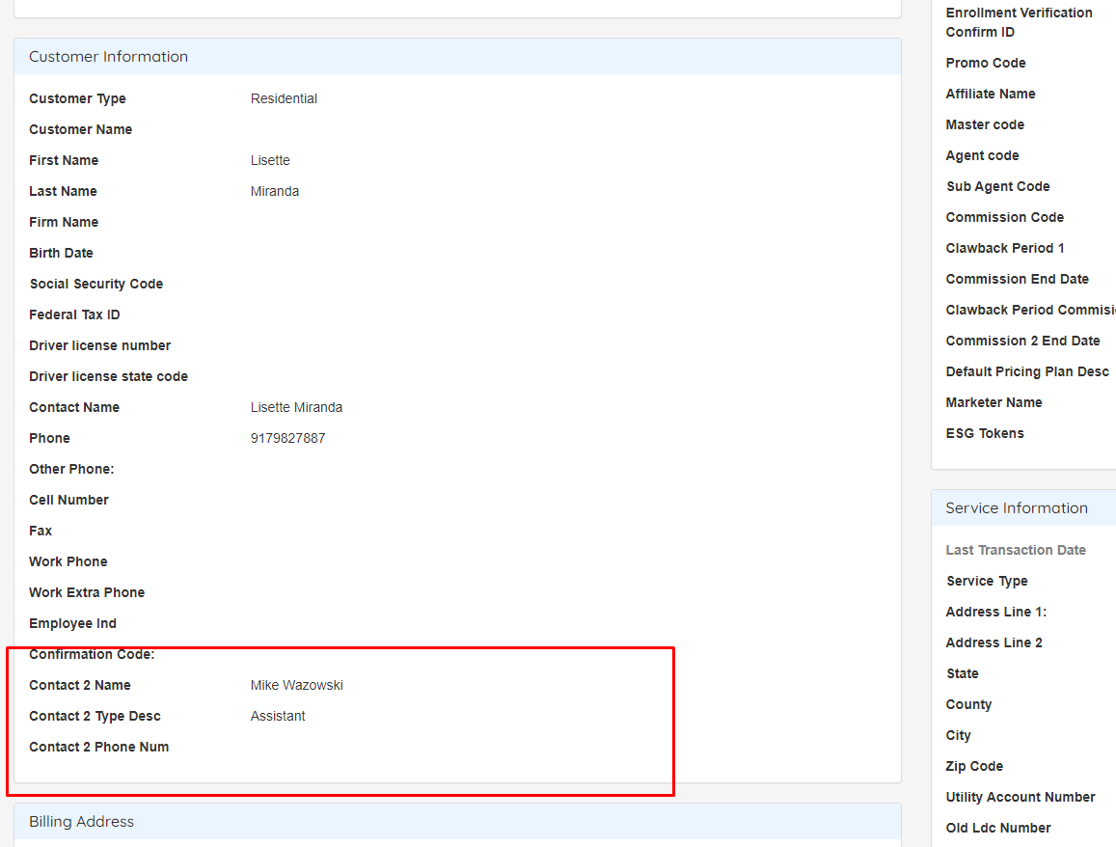This screenshot has height=847, width=1116.
Task: Click the Billing Address panel header
Action: [x=457, y=821]
